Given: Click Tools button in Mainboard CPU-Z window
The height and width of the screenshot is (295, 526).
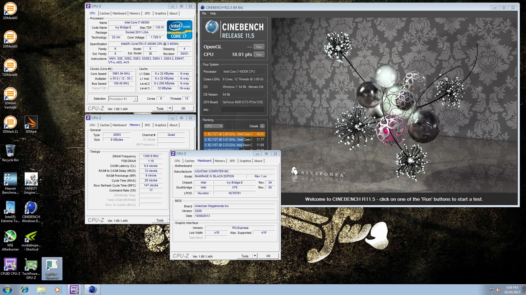Looking at the screenshot, I should point(245,256).
